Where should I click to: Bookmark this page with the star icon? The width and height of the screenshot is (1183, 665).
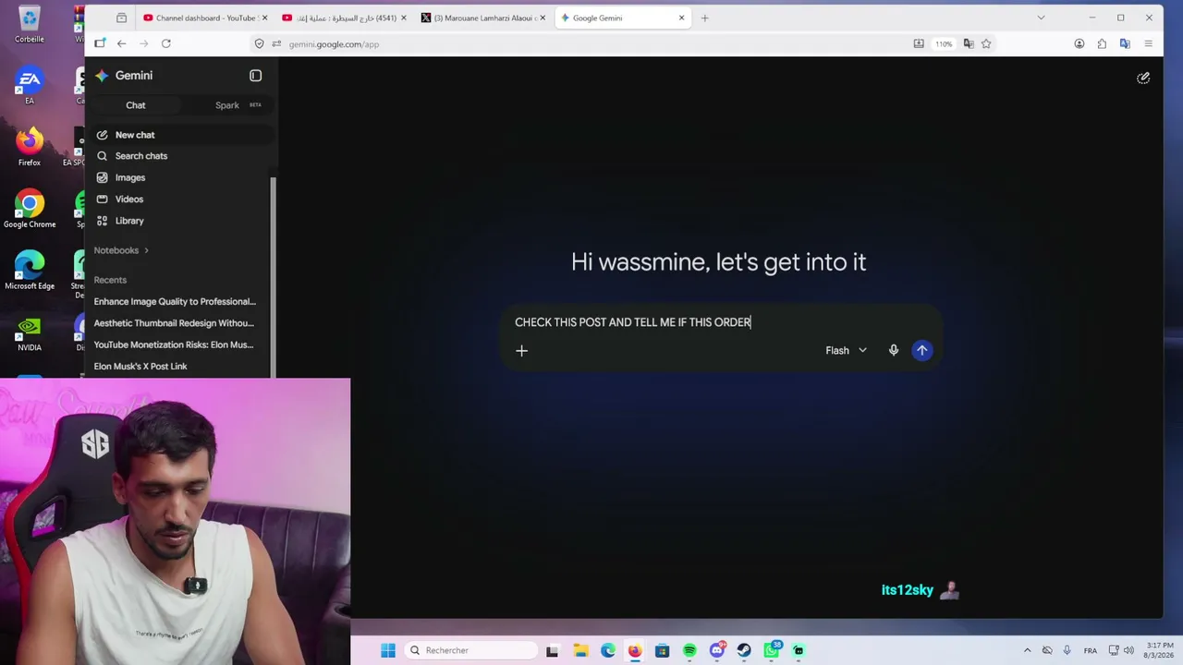(986, 43)
